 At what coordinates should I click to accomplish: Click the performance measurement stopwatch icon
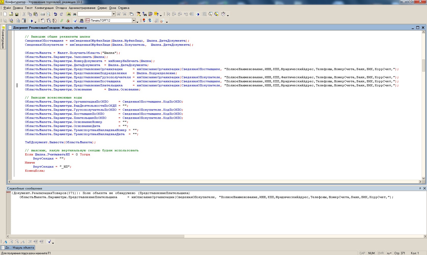[223, 14]
